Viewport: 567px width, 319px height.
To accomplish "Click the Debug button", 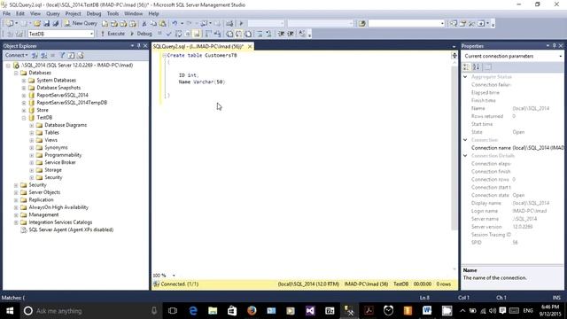I will click(x=141, y=34).
